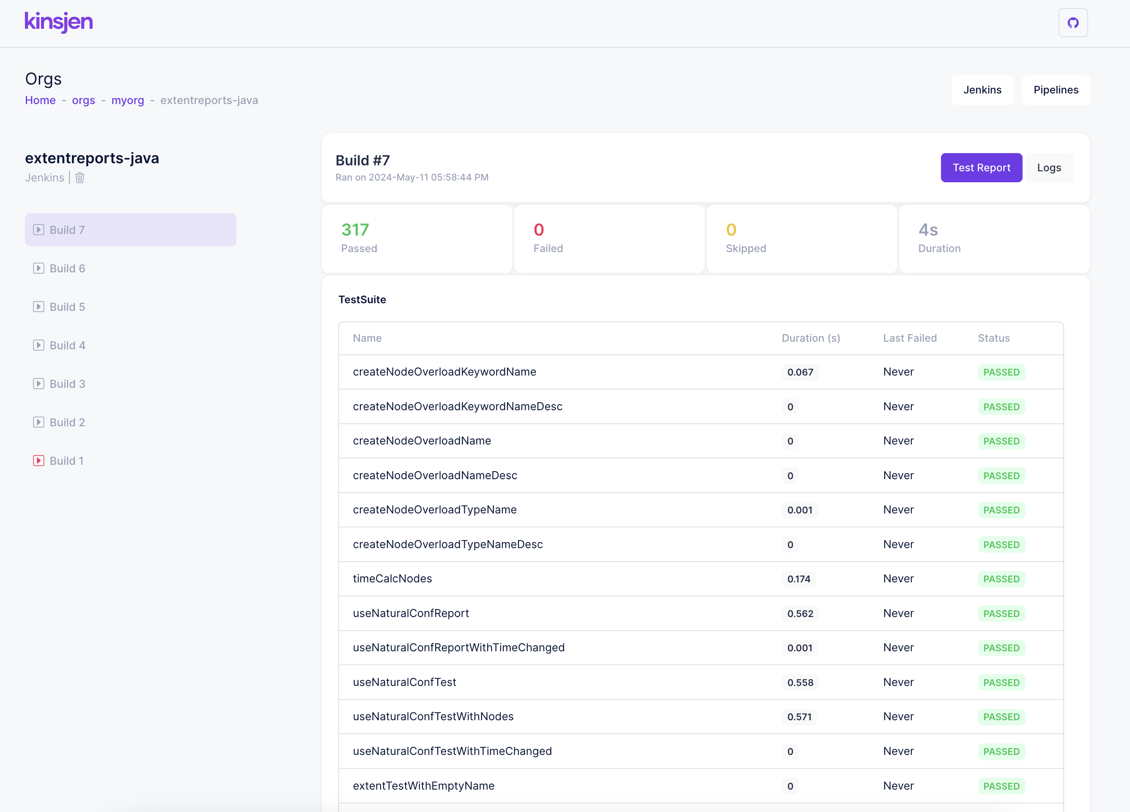This screenshot has height=812, width=1130.
Task: Click the GitHub icon in the header
Action: 1073,23
